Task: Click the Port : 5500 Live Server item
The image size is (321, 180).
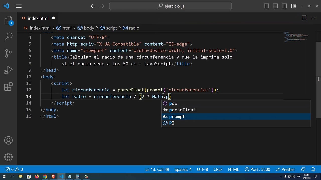Action: click(257, 169)
